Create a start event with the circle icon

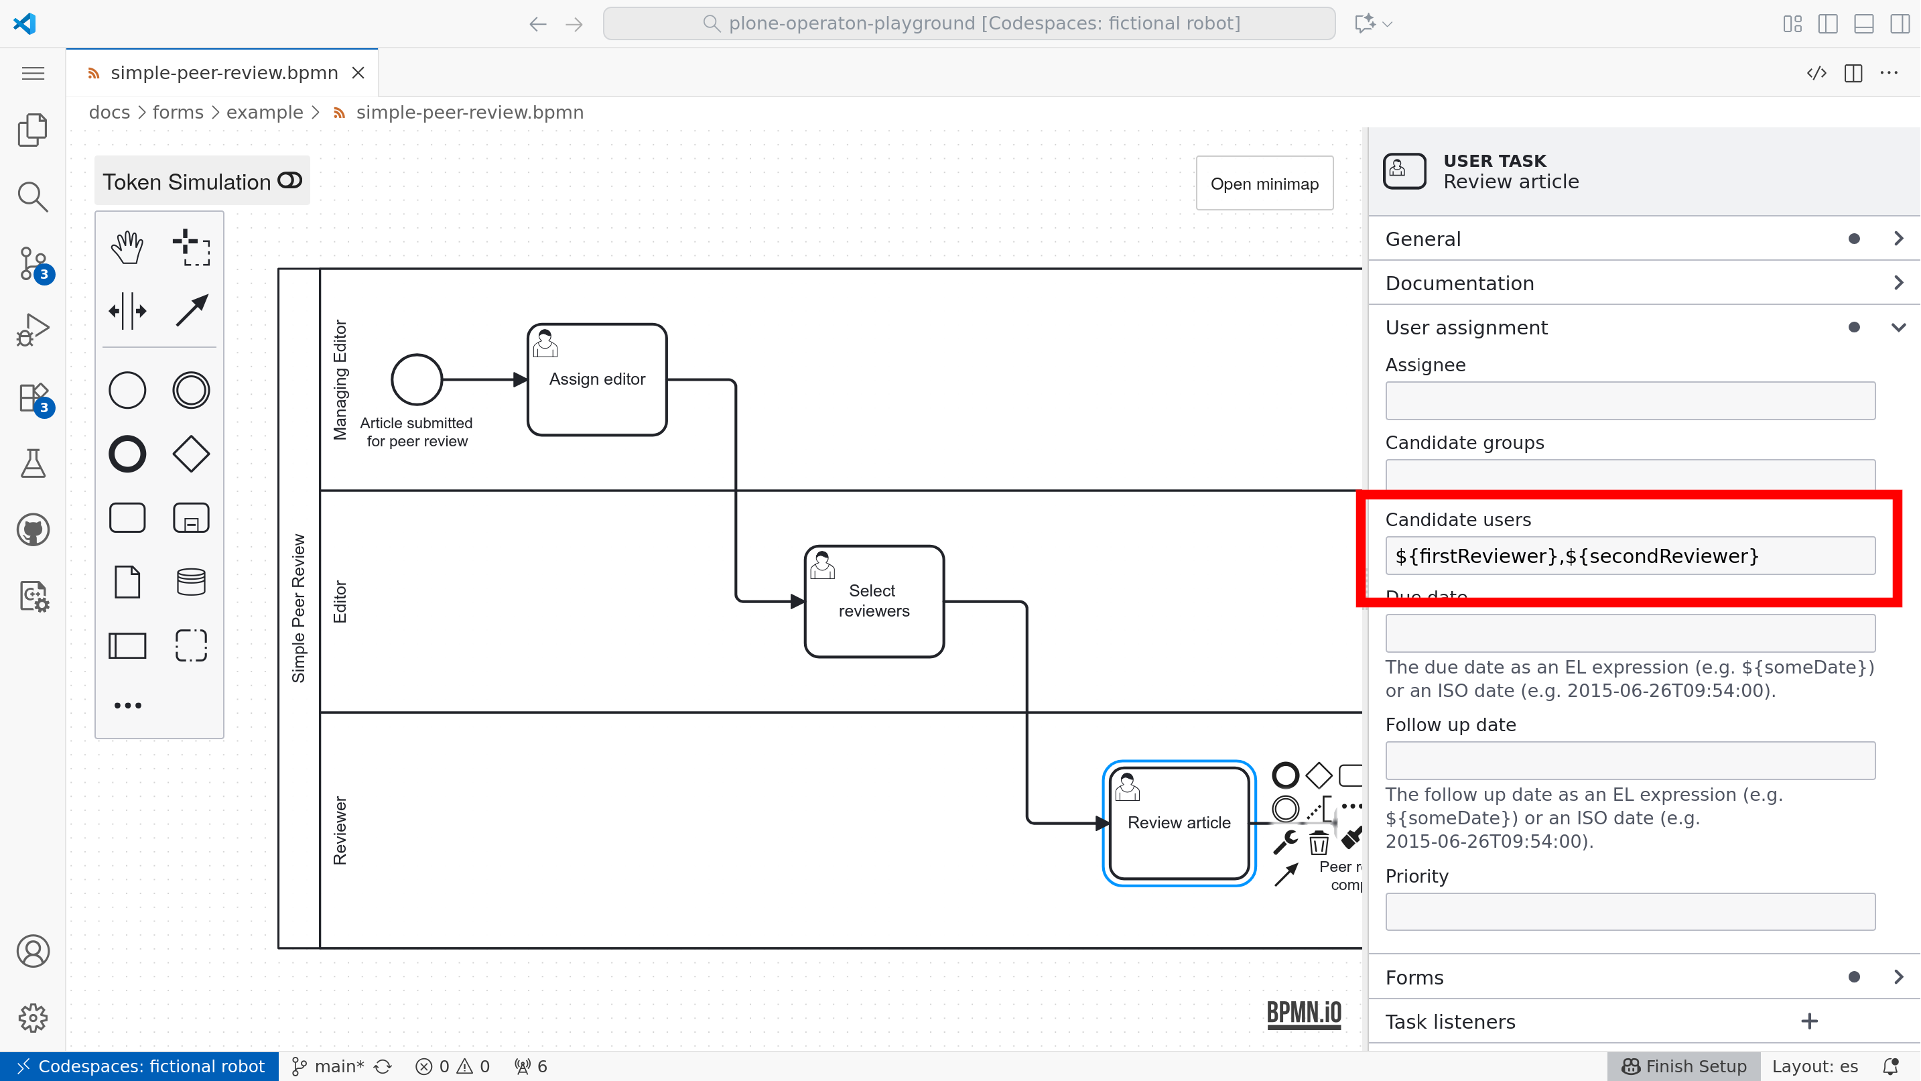[127, 389]
